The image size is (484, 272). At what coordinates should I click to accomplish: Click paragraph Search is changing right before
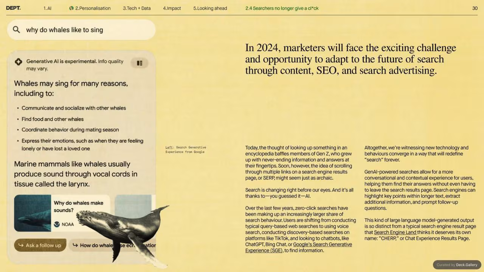(x=299, y=193)
